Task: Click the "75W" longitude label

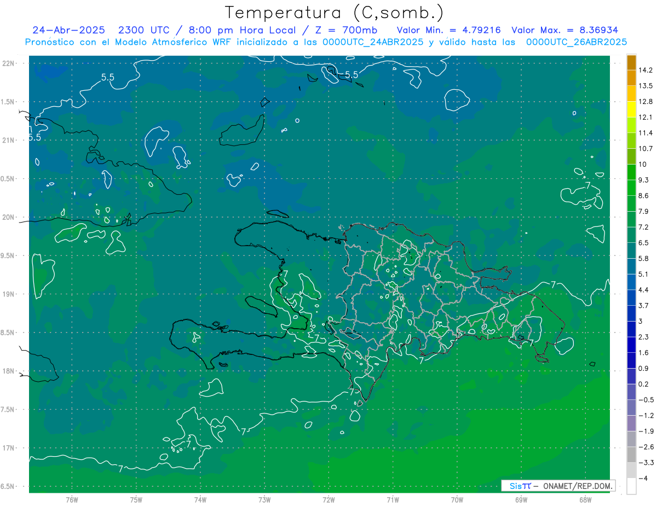Action: pyautogui.click(x=136, y=500)
